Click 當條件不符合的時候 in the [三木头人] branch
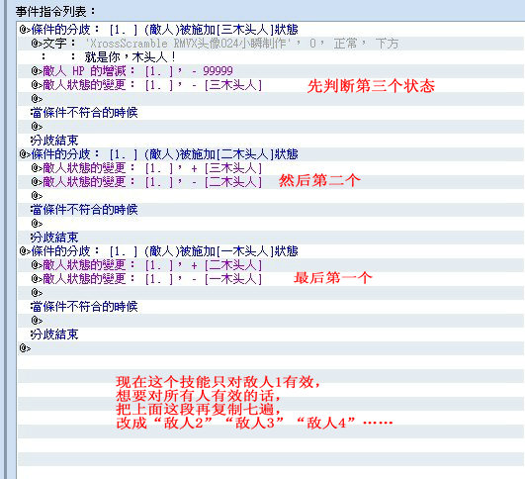This screenshot has height=479, width=525. [x=84, y=113]
